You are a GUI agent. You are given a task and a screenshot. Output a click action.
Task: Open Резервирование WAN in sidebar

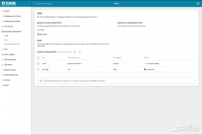(12, 44)
